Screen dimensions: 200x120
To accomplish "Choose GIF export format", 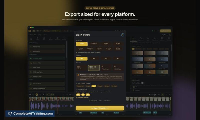I will (106, 59).
